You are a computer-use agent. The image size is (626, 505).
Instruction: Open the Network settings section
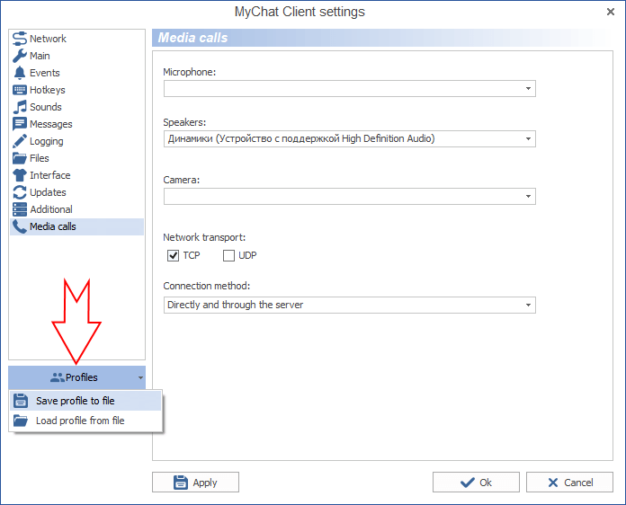pyautogui.click(x=20, y=39)
